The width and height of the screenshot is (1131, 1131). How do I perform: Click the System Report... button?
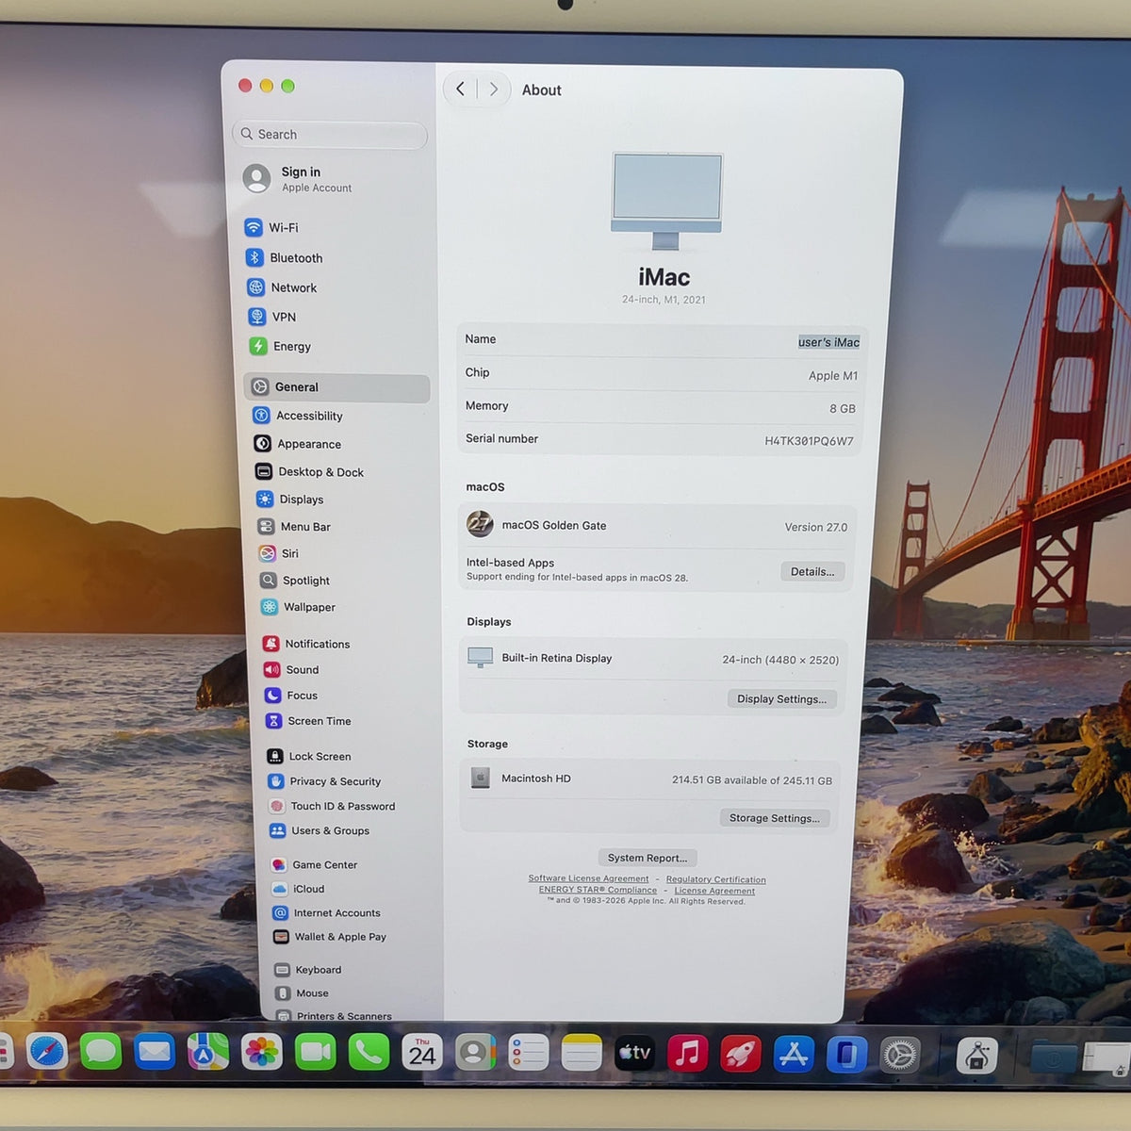[647, 858]
